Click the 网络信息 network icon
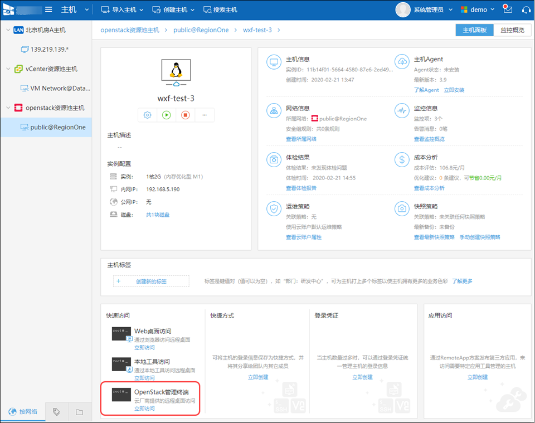Image resolution: width=535 pixels, height=423 pixels. pyautogui.click(x=274, y=111)
